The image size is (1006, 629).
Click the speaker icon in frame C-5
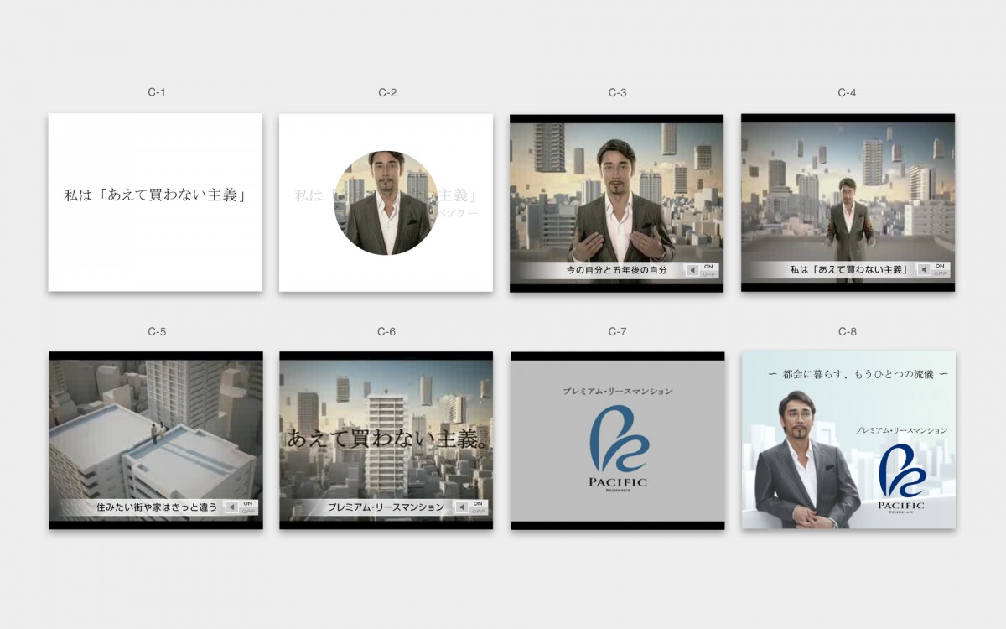(x=230, y=507)
